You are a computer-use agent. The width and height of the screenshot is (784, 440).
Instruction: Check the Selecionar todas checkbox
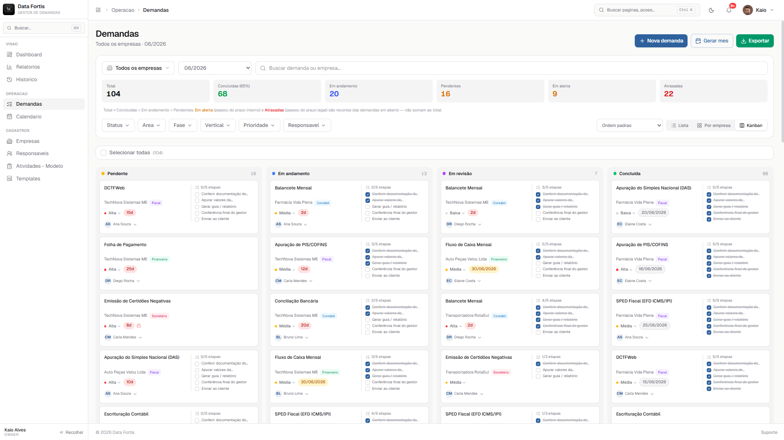click(103, 153)
